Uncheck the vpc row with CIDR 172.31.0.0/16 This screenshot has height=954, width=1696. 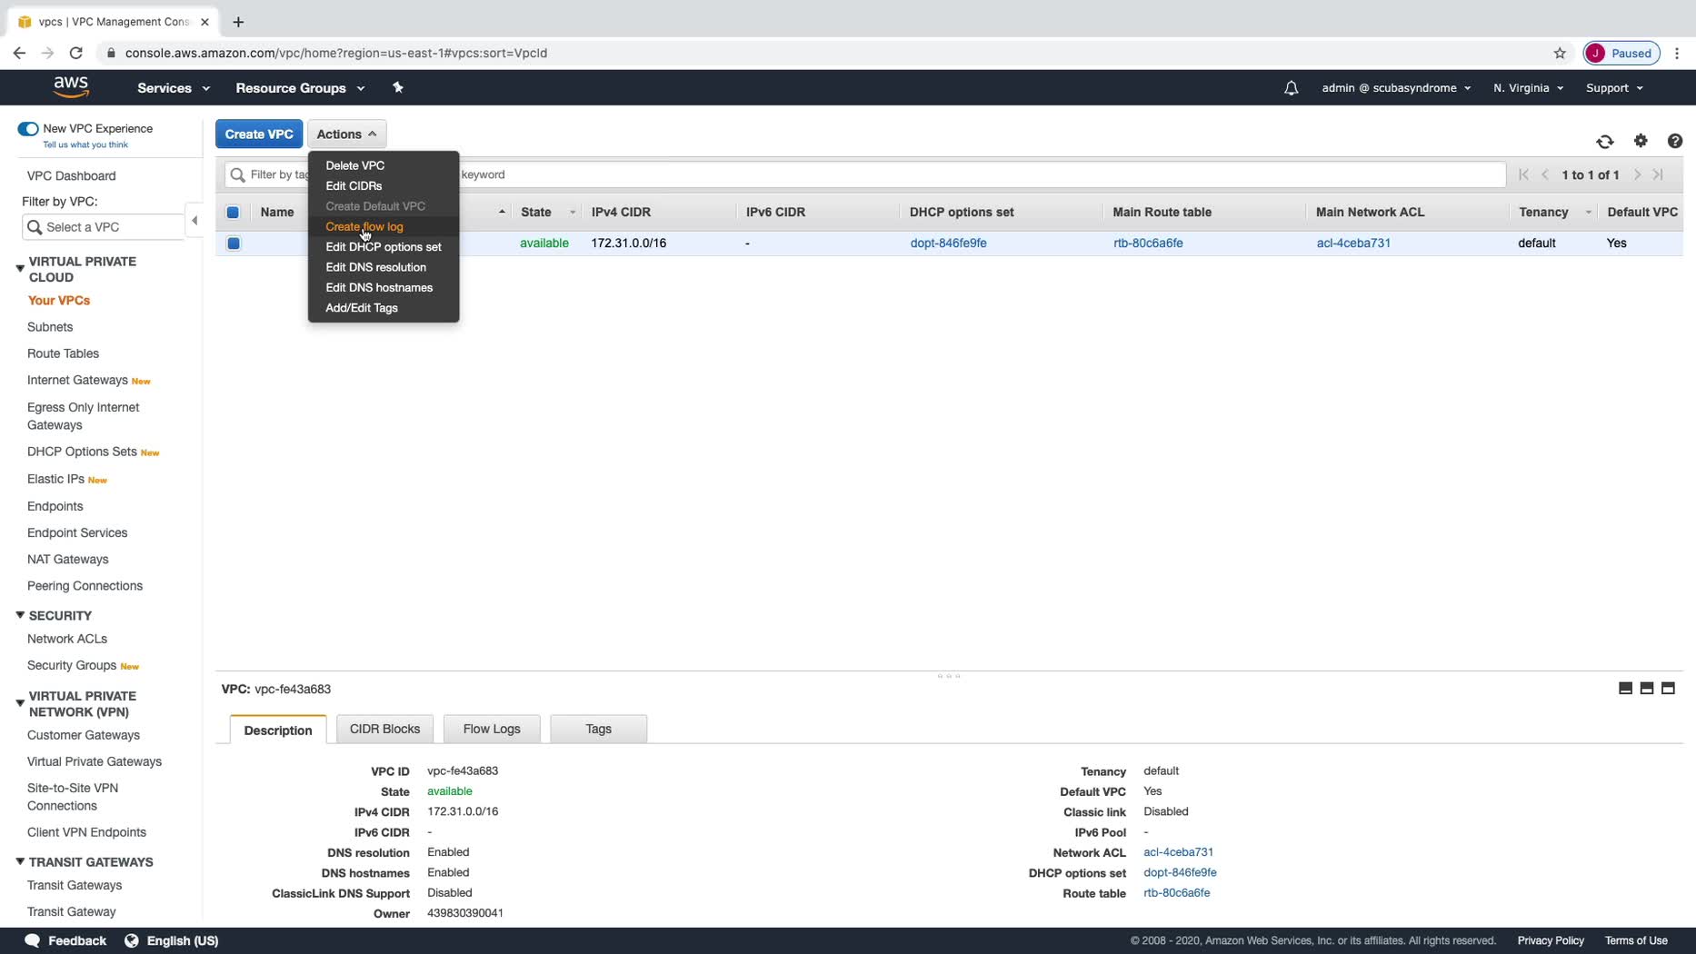(x=234, y=243)
